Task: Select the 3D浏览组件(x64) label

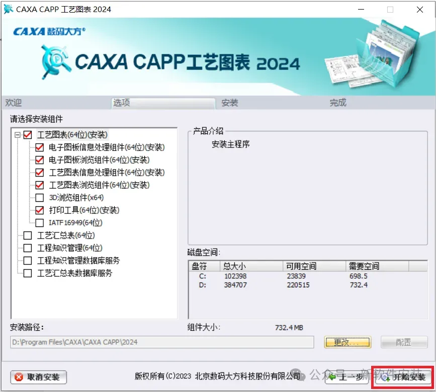Action: tap(76, 198)
